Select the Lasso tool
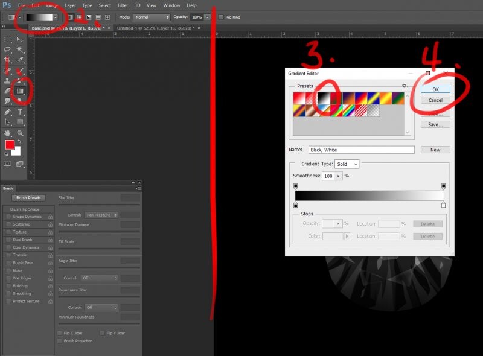Screen dimensions: 483x356 pos(8,49)
